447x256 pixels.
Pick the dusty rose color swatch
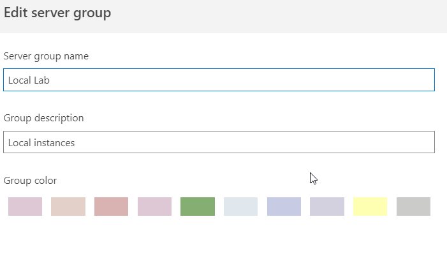[111, 206]
